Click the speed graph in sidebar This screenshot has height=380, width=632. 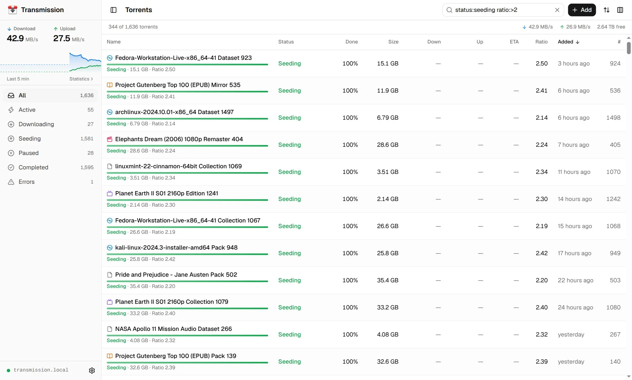[x=51, y=62]
